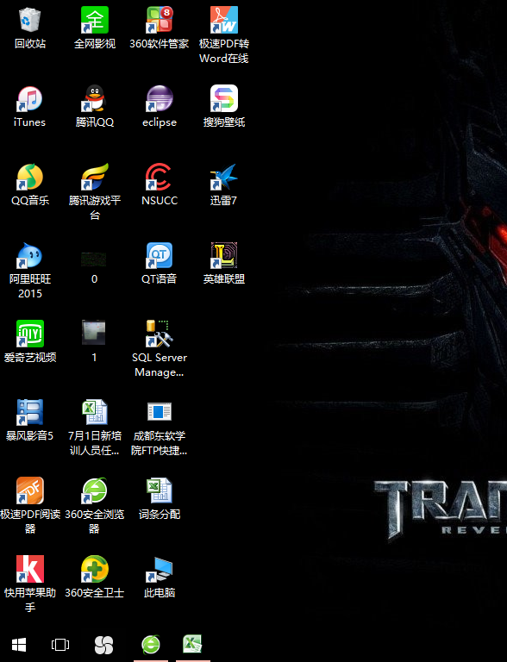Launch QT语音 voice chat
The width and height of the screenshot is (507, 662).
click(160, 255)
